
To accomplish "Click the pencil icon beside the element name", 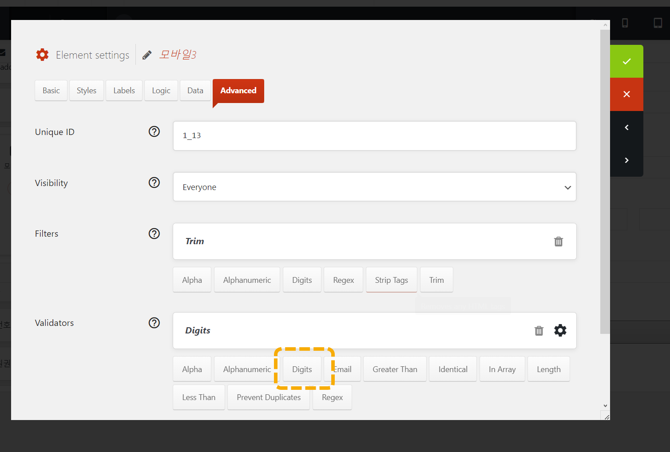I will pyautogui.click(x=147, y=55).
